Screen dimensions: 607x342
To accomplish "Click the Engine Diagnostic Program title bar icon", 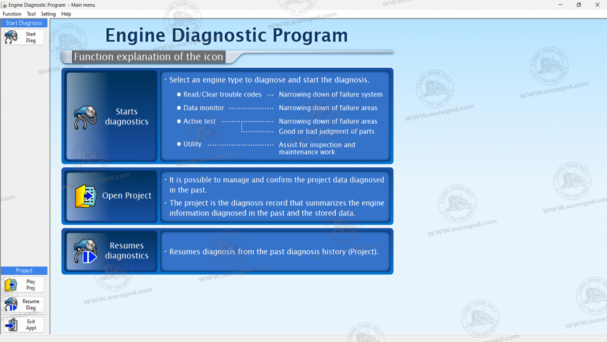I will (x=4, y=5).
